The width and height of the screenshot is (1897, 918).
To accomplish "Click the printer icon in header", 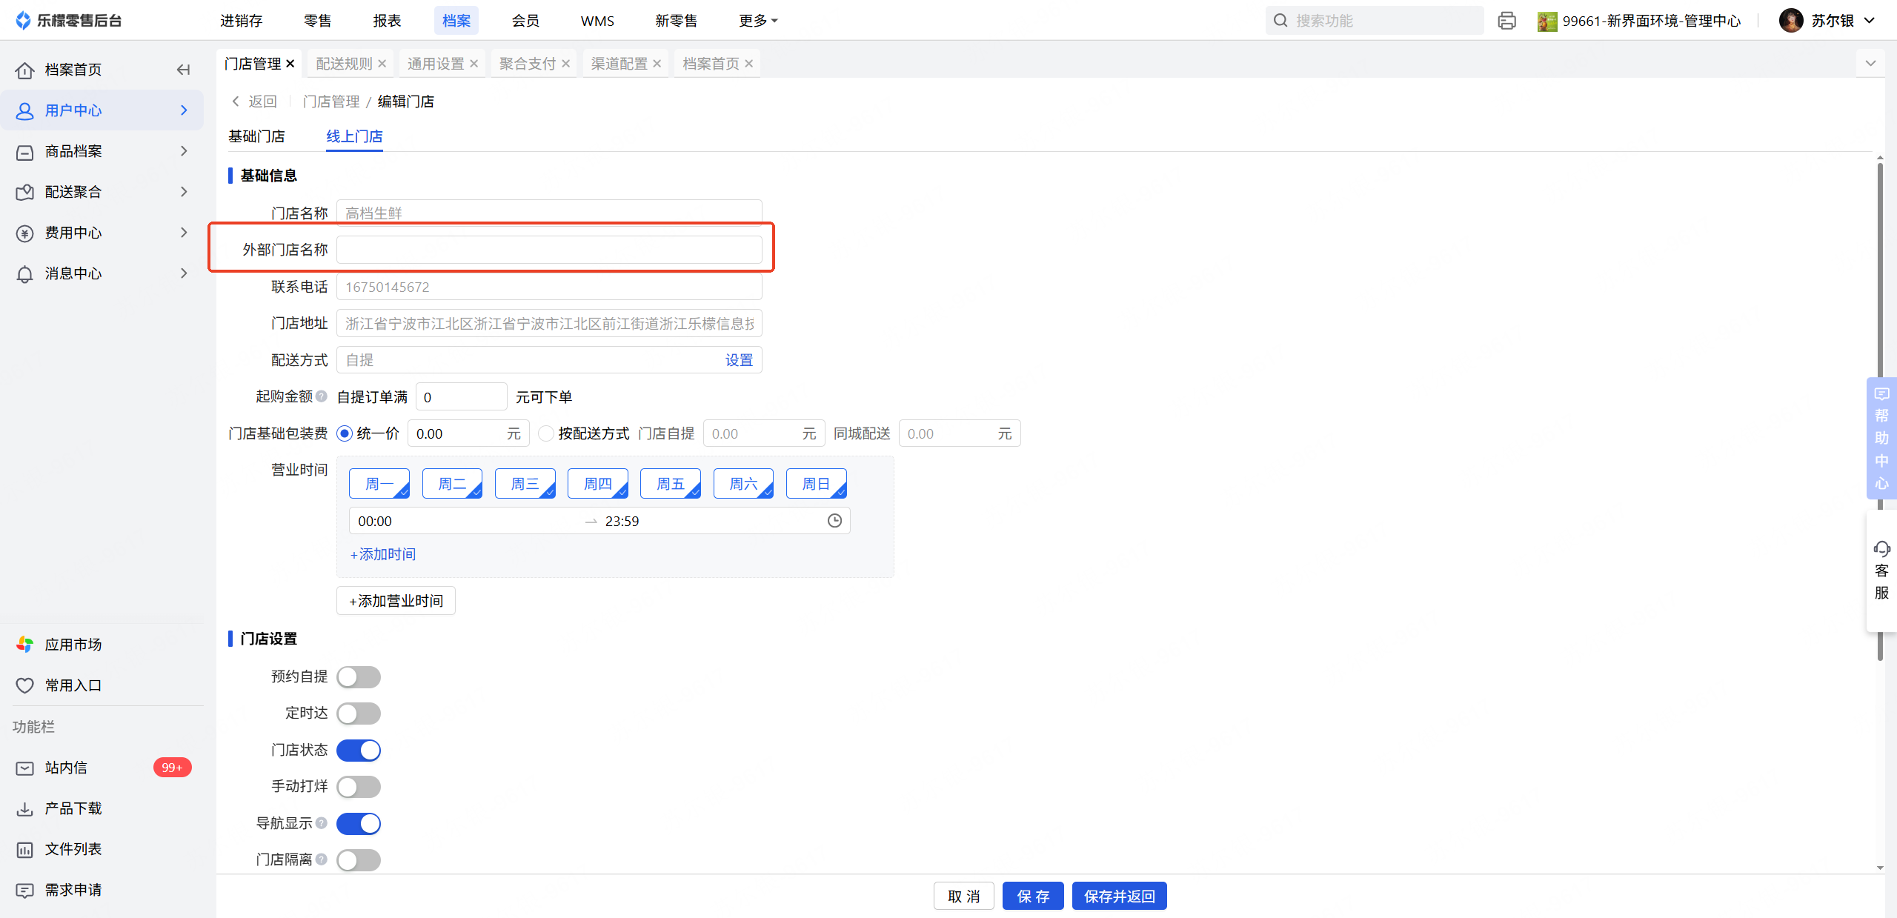I will pos(1506,21).
